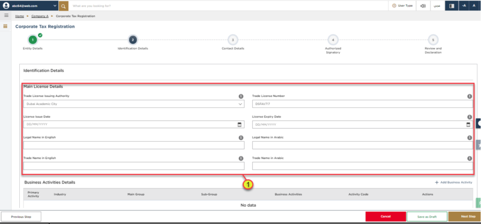Click the Main Group column header

[x=136, y=194]
